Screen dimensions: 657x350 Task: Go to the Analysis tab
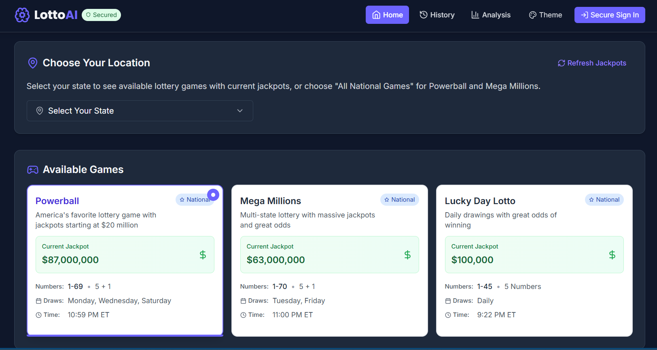pos(491,15)
